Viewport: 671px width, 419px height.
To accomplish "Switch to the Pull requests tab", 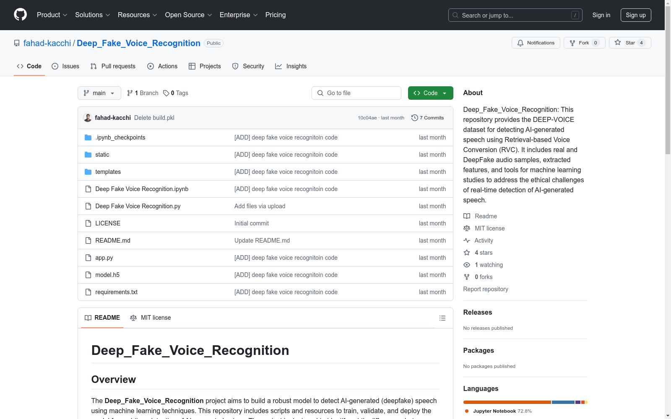I will 113,66.
